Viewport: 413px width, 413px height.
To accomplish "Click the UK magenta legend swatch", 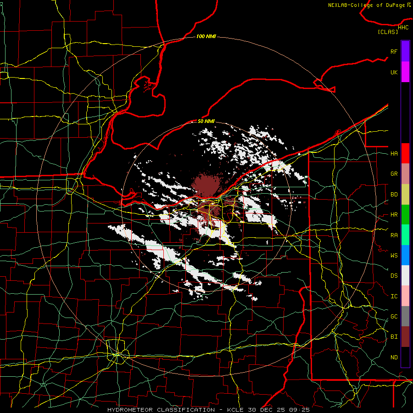I will coord(405,72).
